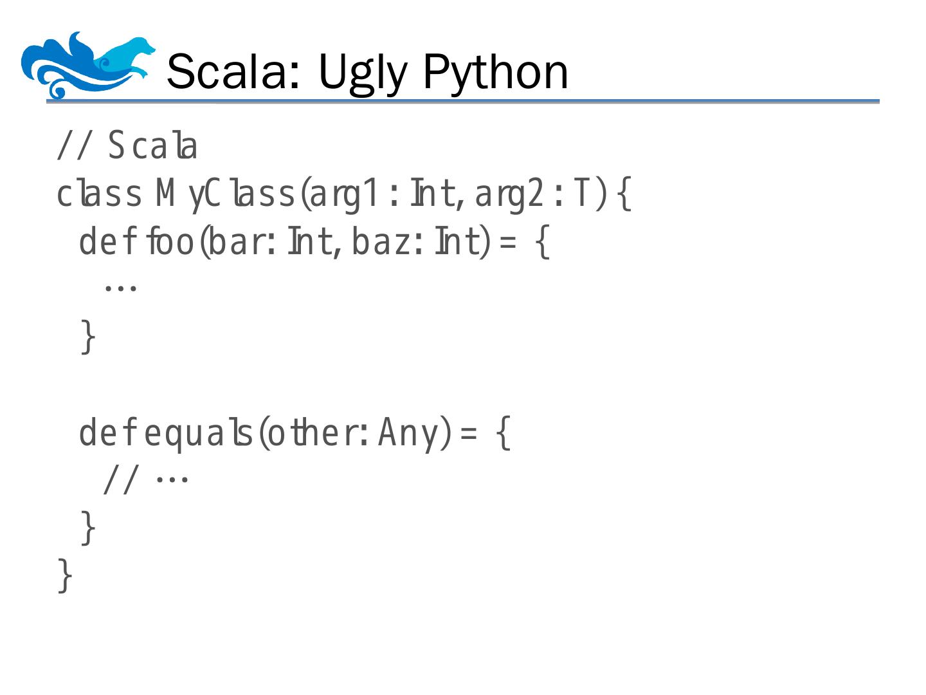Click the "class" keyword in the code
The image size is (926, 695).
click(x=99, y=194)
